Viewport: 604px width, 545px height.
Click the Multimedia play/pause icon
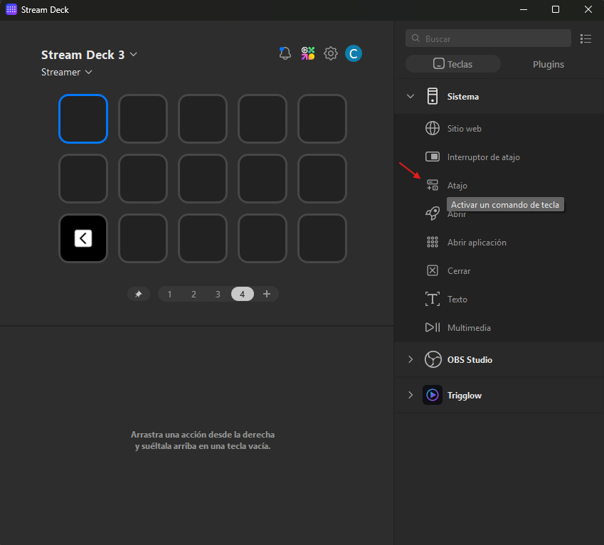tap(433, 327)
